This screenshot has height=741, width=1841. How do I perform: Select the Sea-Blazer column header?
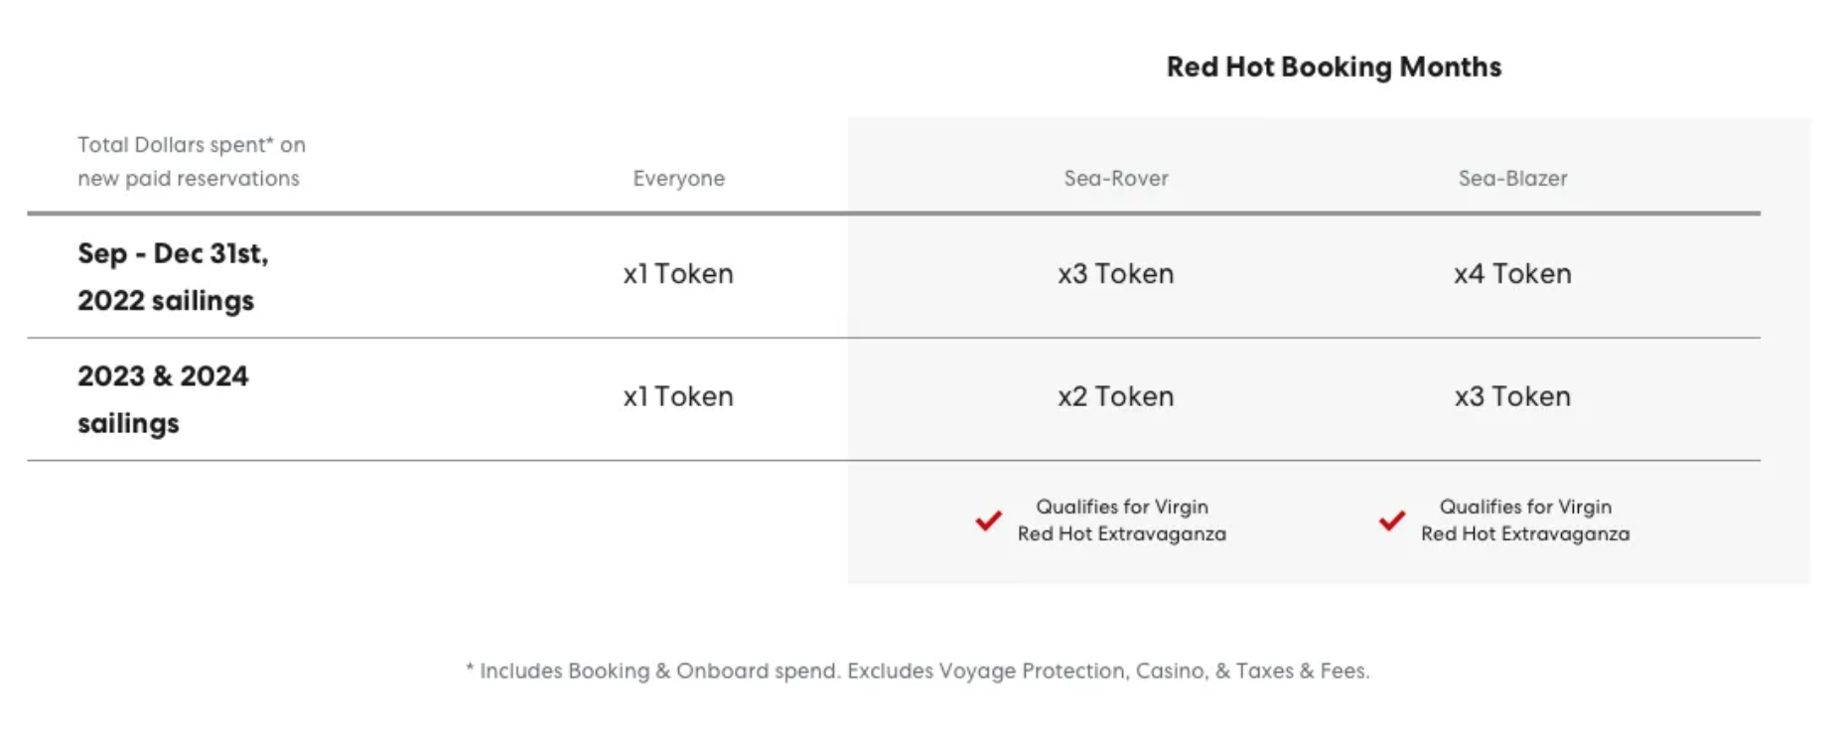(x=1511, y=179)
